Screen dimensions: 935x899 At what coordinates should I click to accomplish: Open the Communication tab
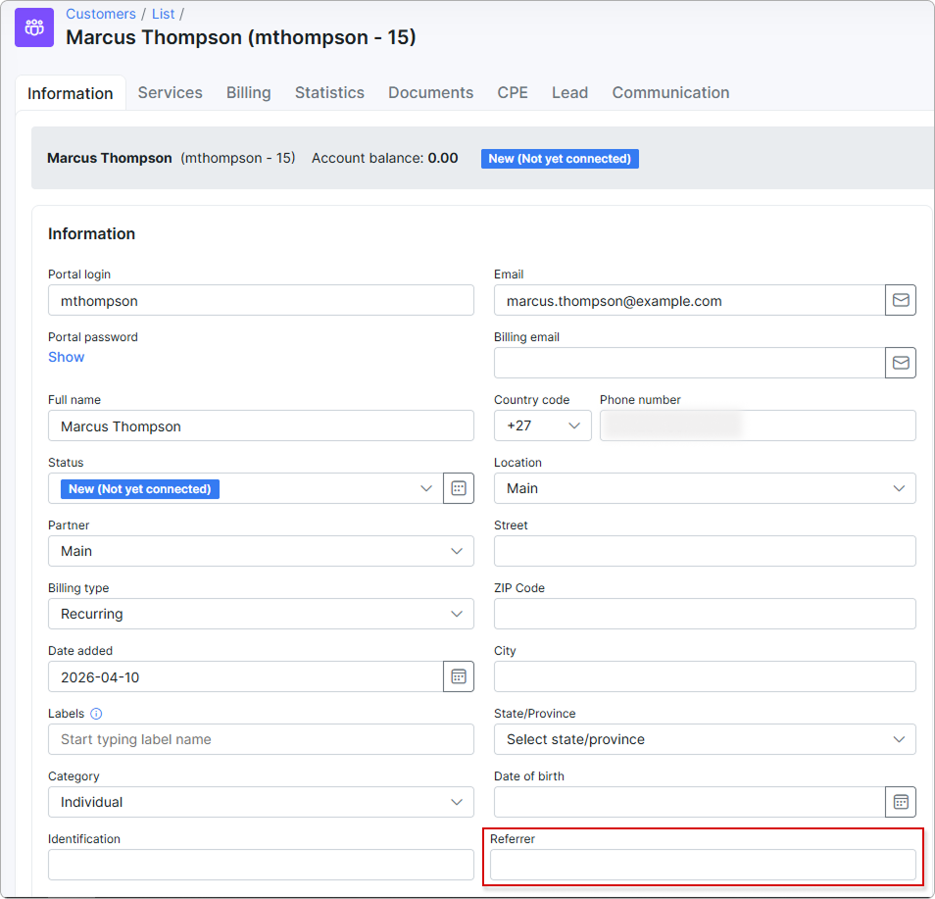coord(670,92)
